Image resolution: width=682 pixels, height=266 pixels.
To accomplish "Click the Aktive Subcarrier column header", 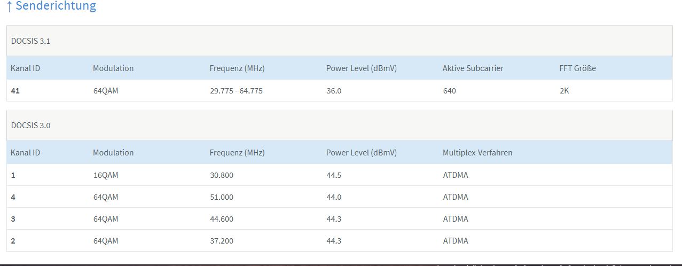I will tap(473, 68).
